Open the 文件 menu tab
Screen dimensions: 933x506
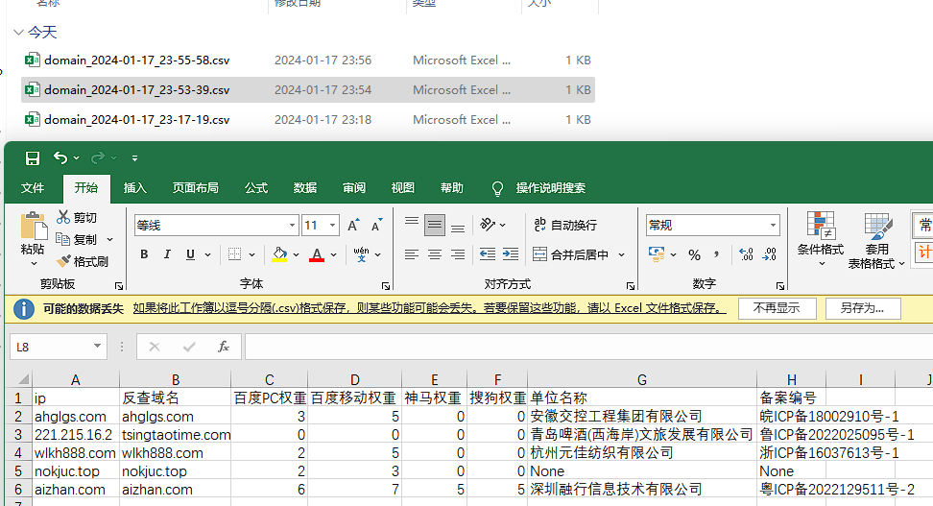(x=33, y=188)
